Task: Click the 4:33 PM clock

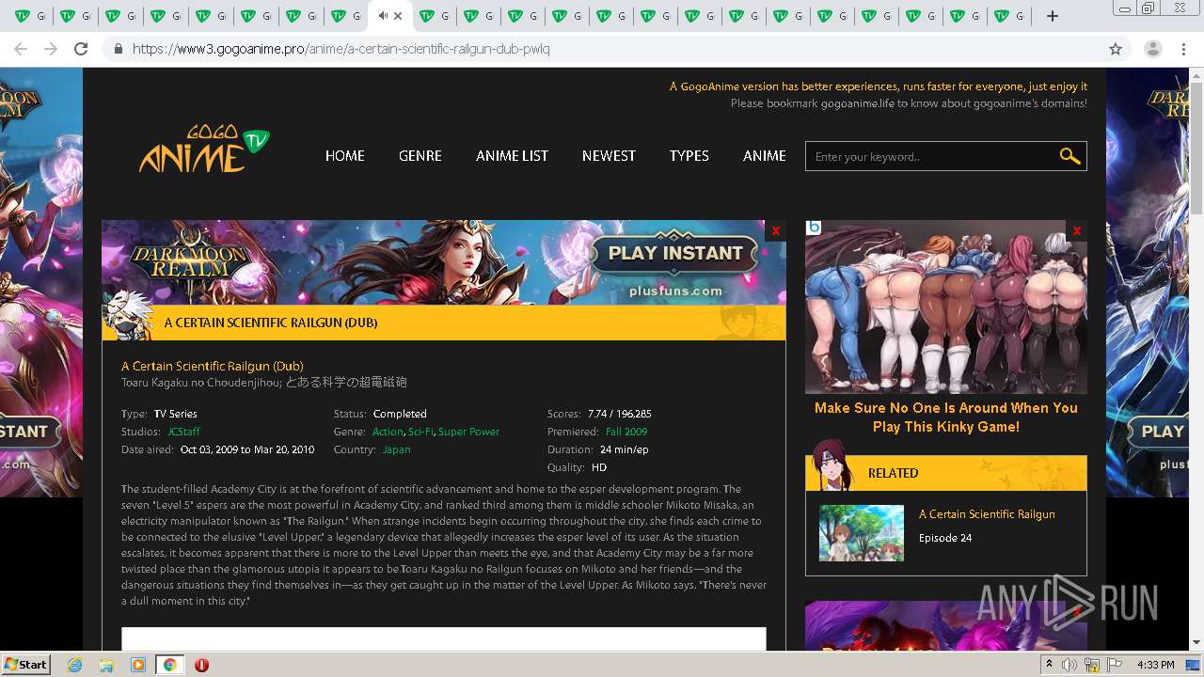Action: tap(1155, 665)
